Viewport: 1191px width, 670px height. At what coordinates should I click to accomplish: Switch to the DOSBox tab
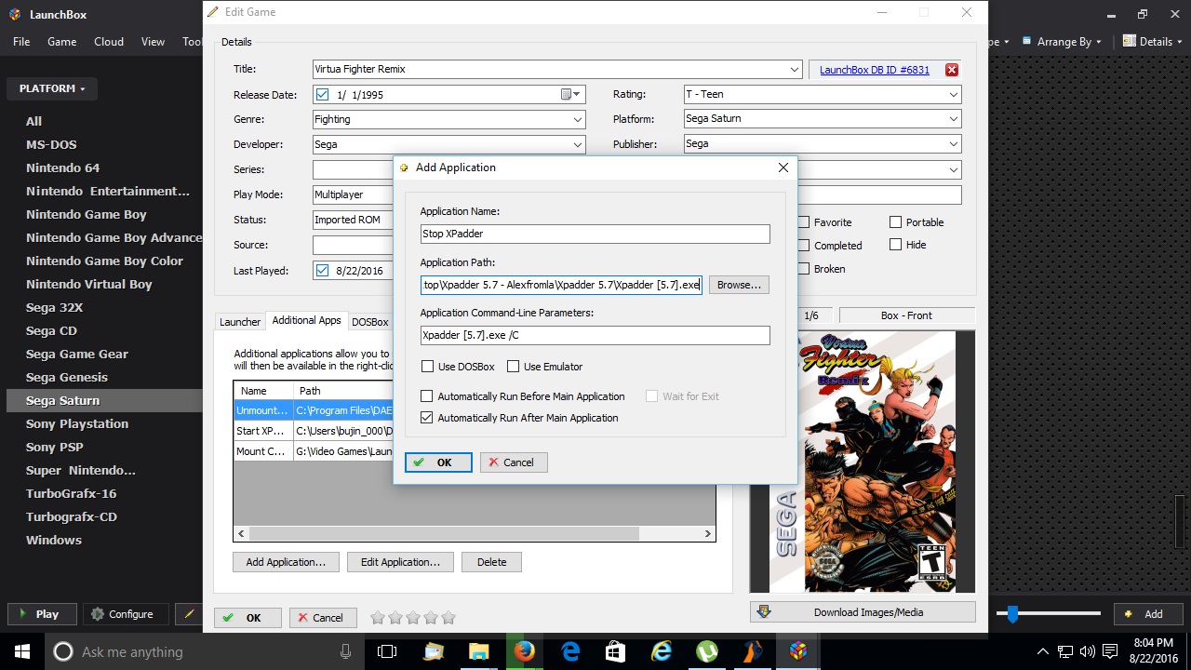click(x=369, y=322)
